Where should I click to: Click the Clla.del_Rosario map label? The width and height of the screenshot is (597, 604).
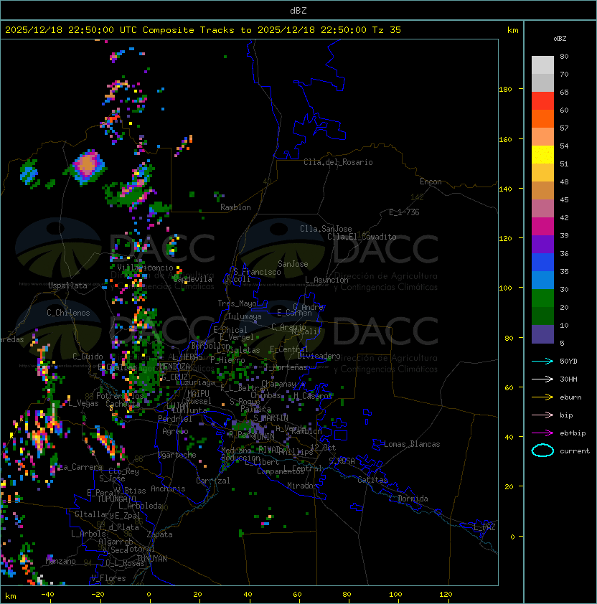coord(338,162)
